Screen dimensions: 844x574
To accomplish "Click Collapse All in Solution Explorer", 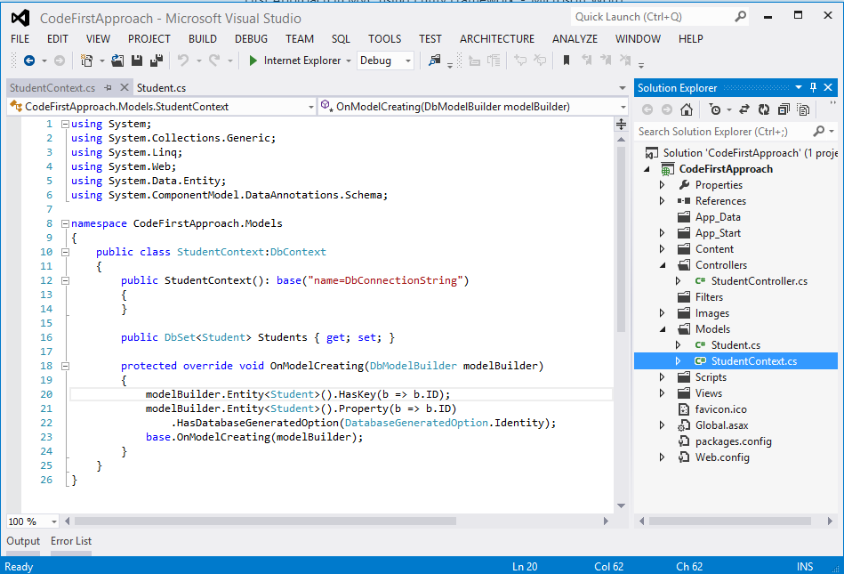I will click(x=784, y=109).
